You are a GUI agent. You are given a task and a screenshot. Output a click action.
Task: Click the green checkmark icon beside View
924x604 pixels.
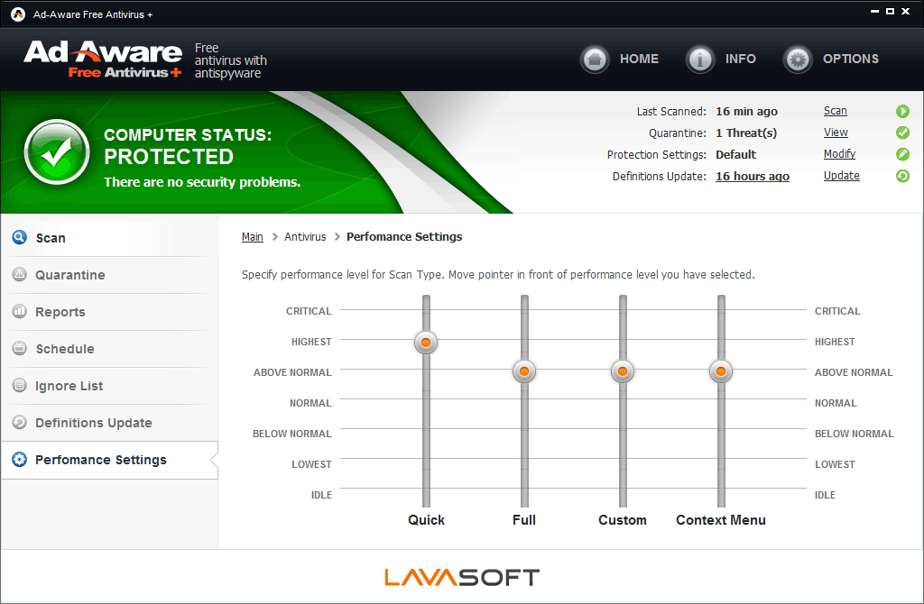902,133
